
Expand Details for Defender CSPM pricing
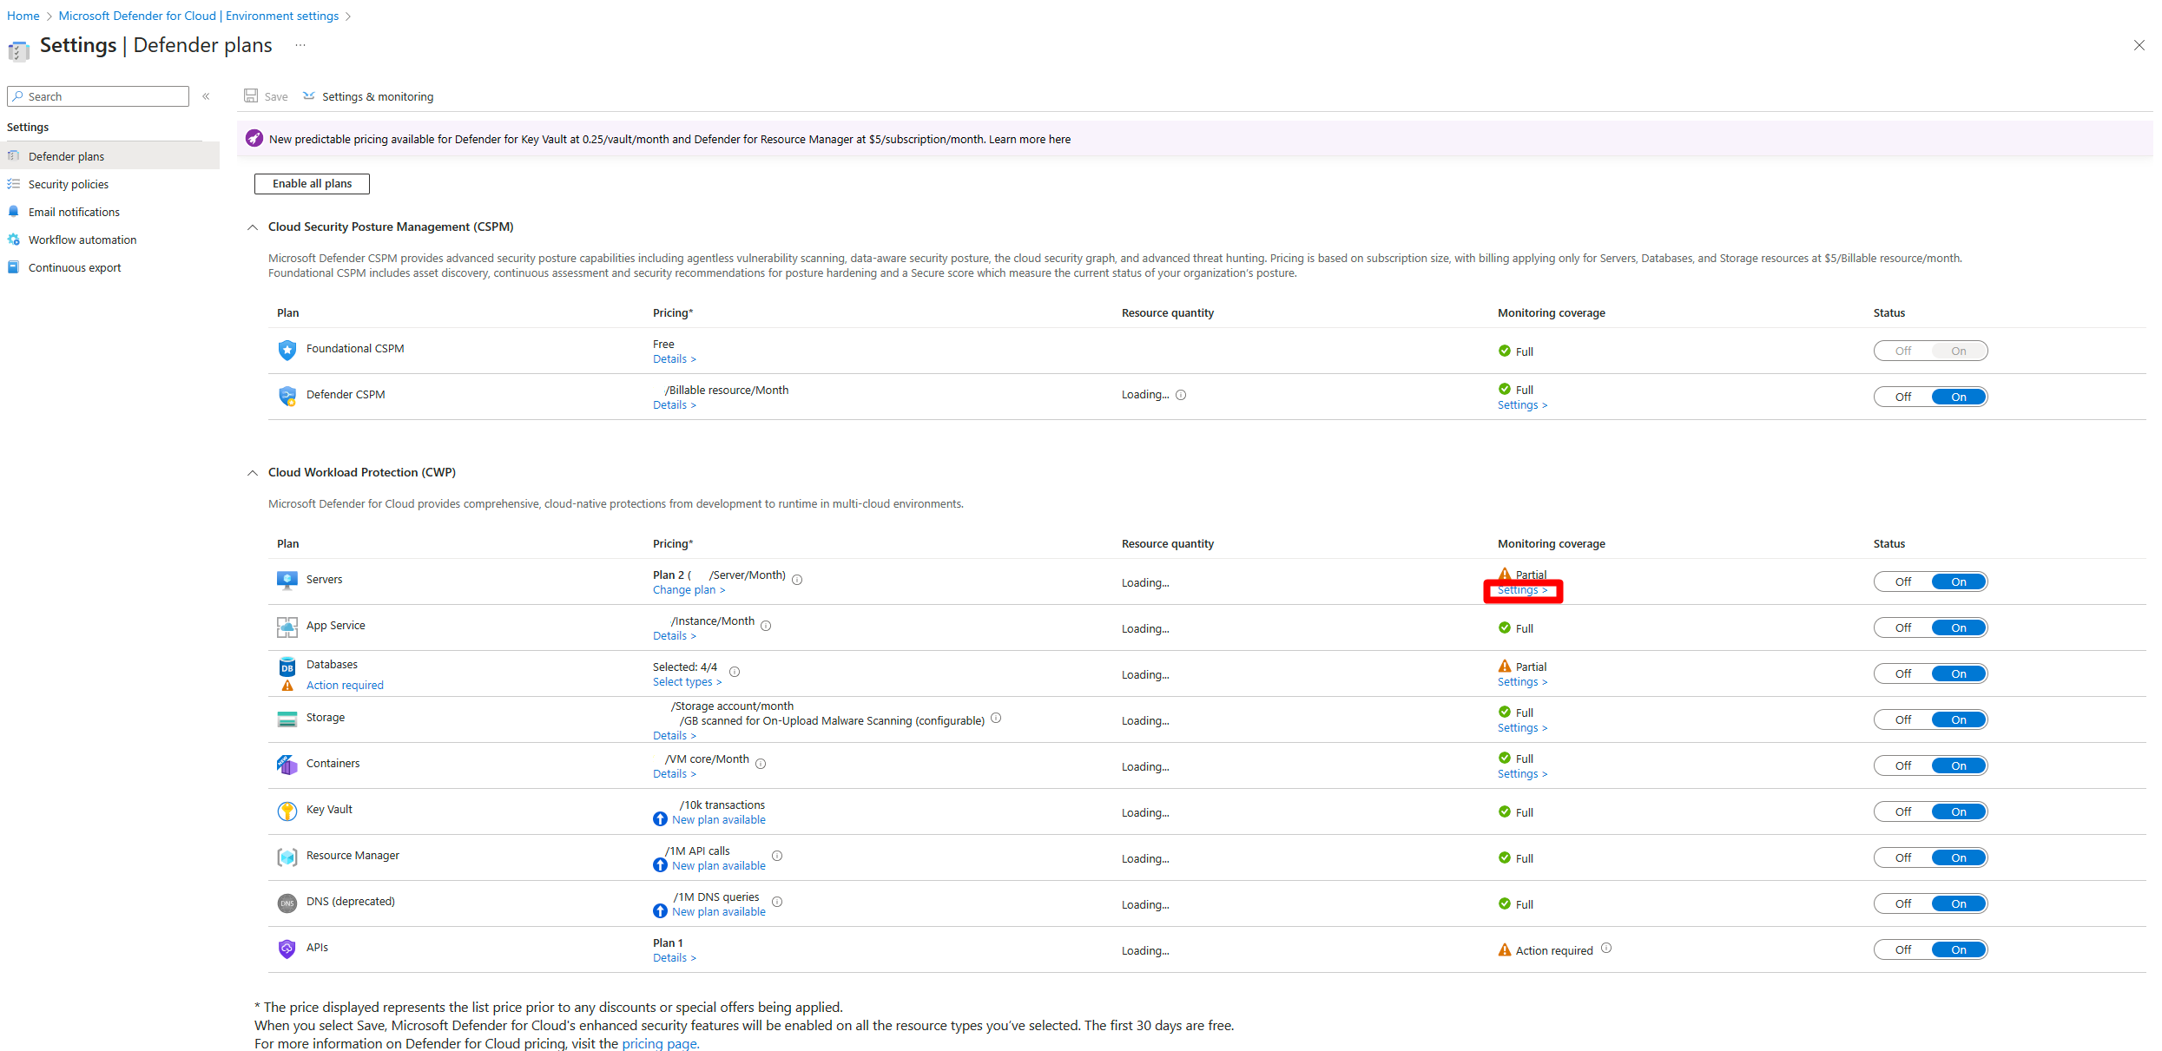[675, 405]
